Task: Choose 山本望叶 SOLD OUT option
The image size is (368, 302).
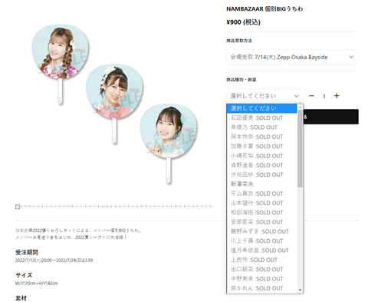Action: 262,203
